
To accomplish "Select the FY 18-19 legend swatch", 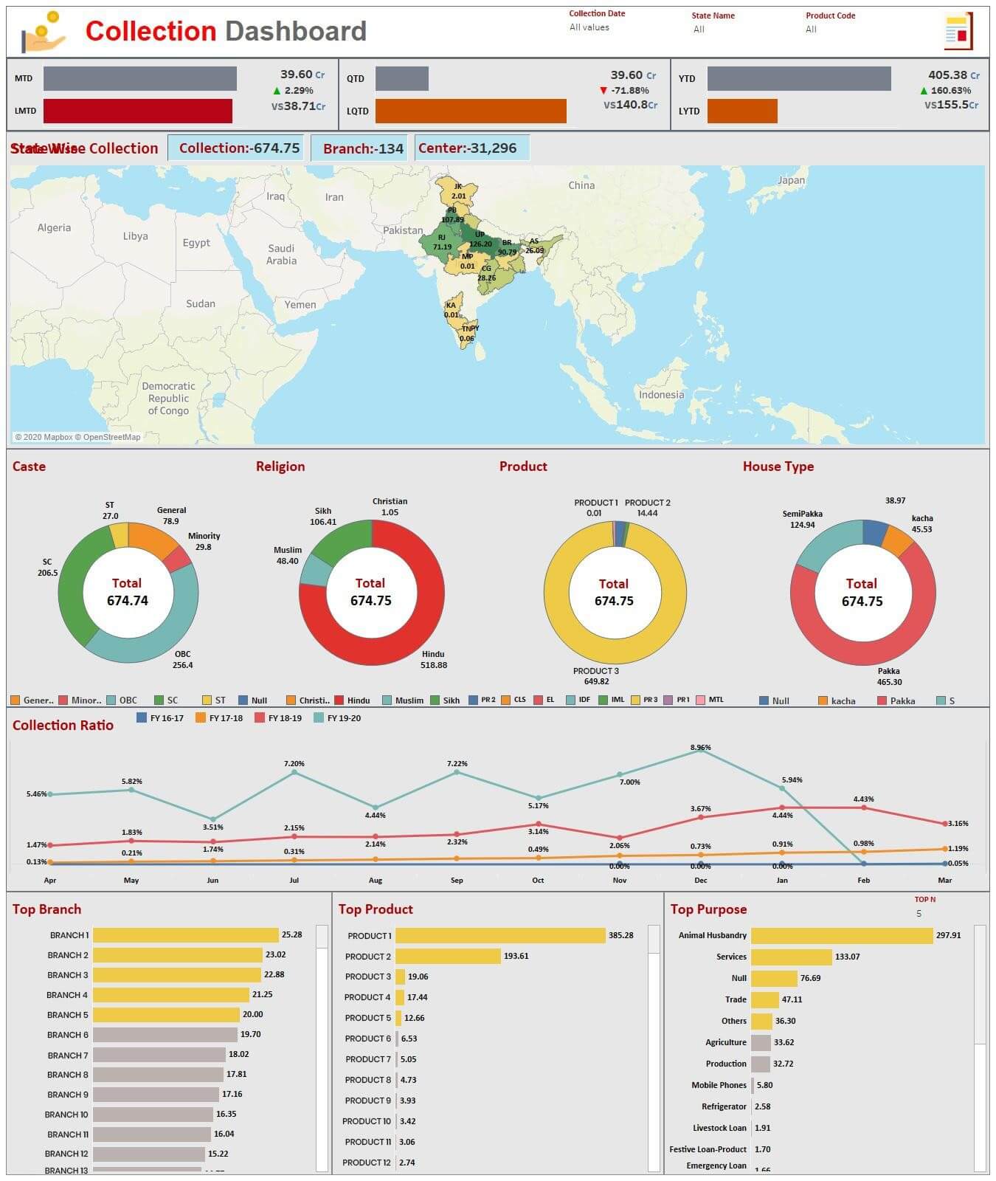I will [260, 718].
